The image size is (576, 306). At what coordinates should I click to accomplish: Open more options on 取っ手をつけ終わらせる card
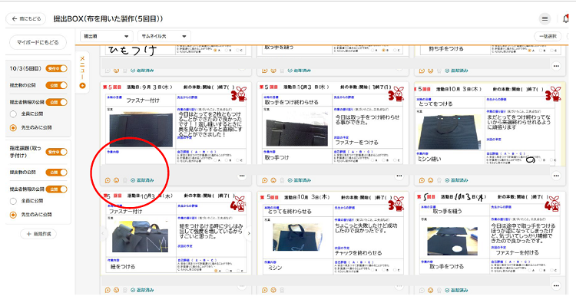399,176
